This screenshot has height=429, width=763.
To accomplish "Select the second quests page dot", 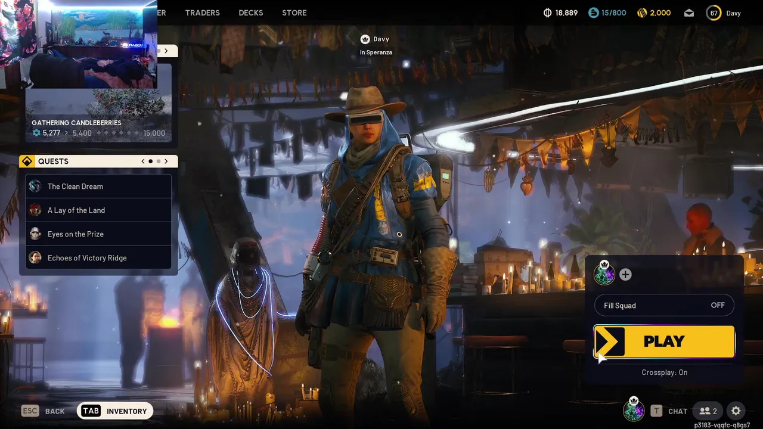I will point(159,161).
